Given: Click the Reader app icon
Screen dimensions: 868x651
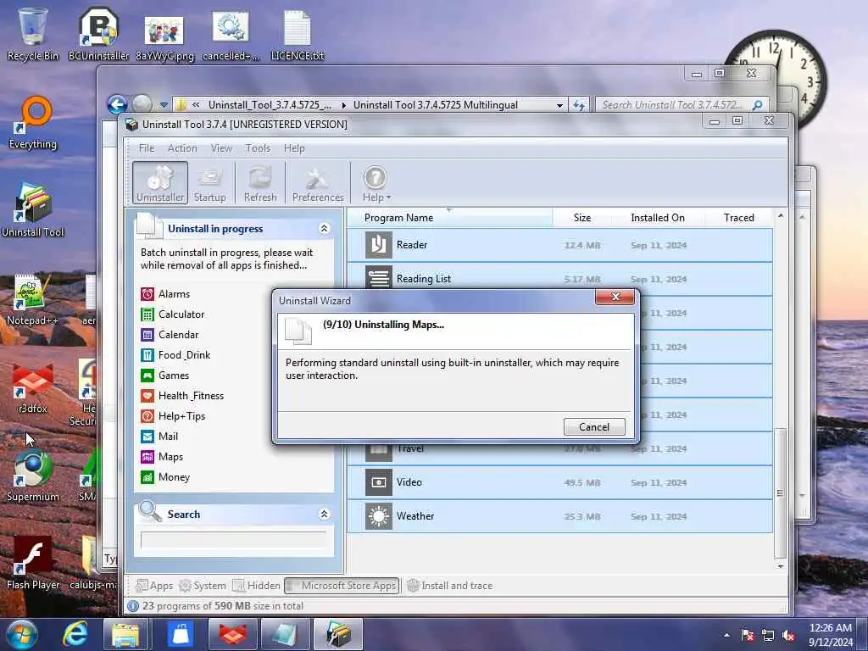Looking at the screenshot, I should (379, 245).
